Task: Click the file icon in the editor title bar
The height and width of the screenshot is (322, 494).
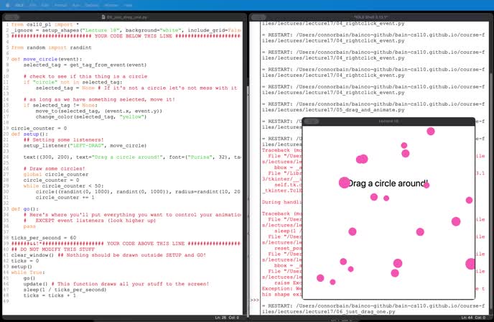Action: 103,17
